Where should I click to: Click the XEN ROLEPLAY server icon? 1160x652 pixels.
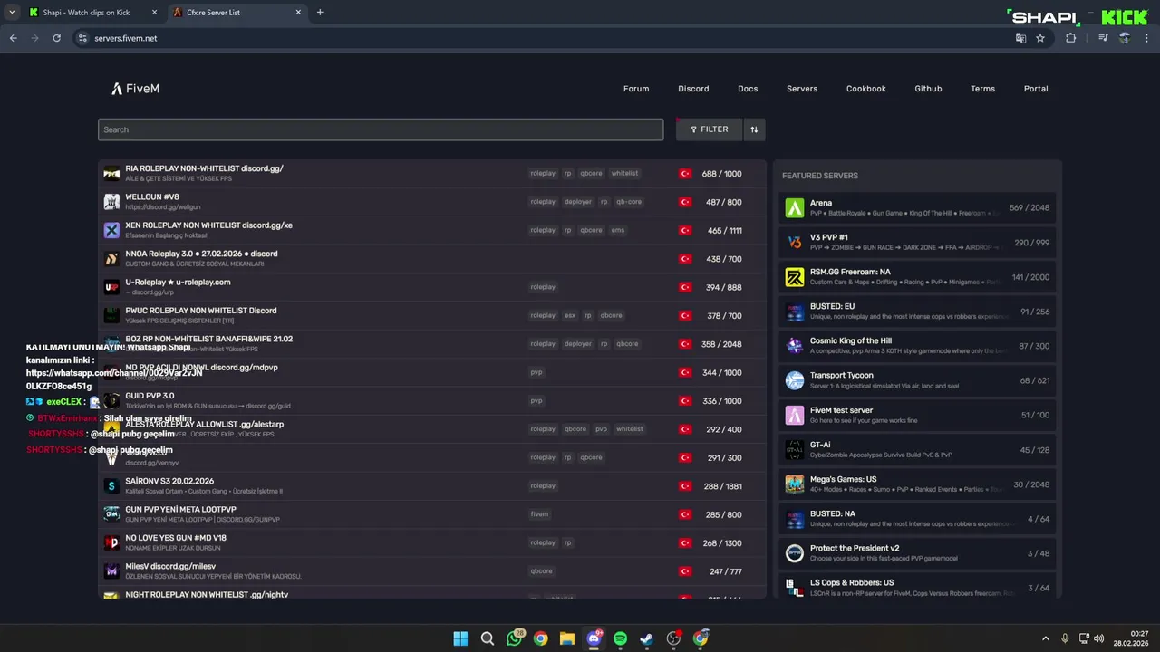point(111,230)
